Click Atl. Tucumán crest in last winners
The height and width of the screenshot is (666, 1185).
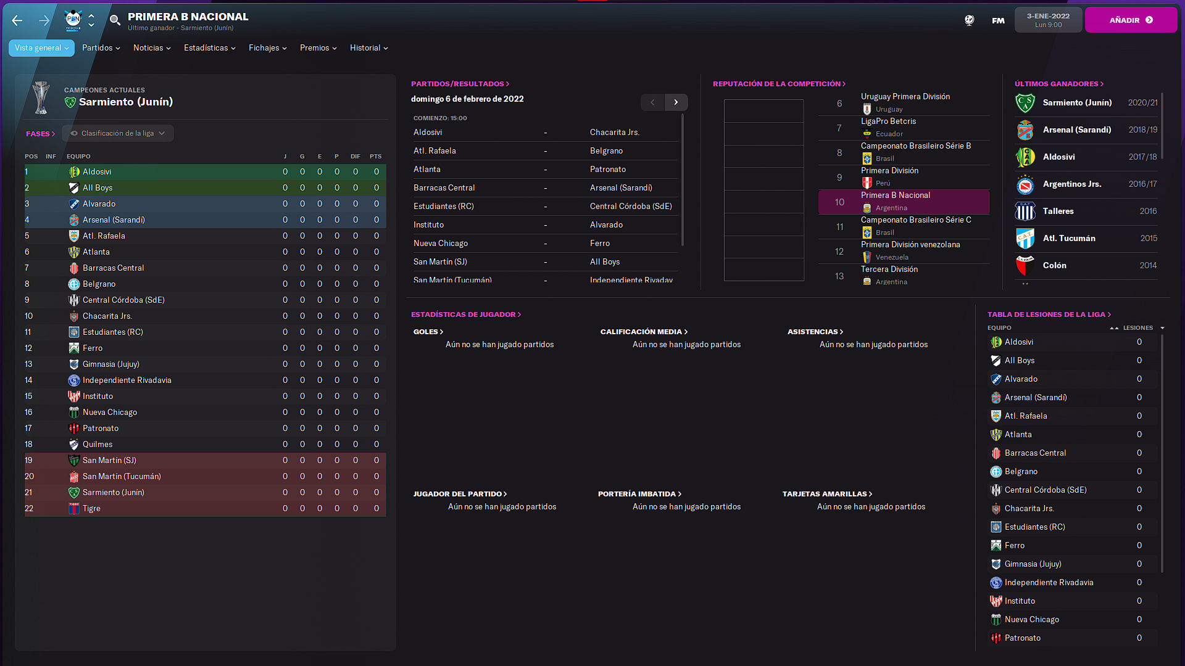click(1025, 239)
